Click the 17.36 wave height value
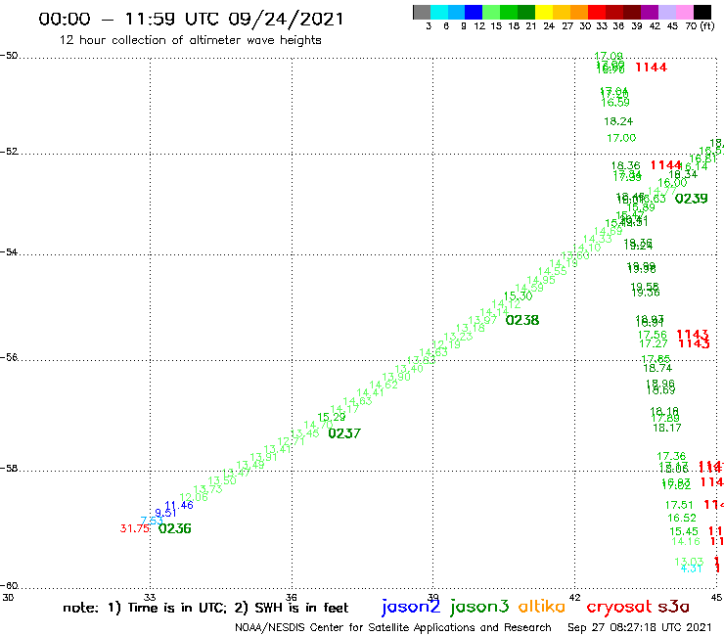 (x=671, y=456)
